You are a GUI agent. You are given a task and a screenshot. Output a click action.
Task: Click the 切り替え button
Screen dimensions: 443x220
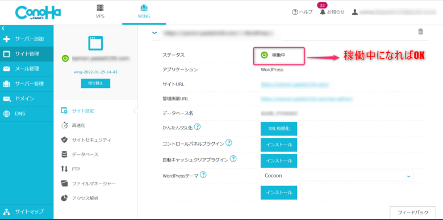click(x=95, y=83)
